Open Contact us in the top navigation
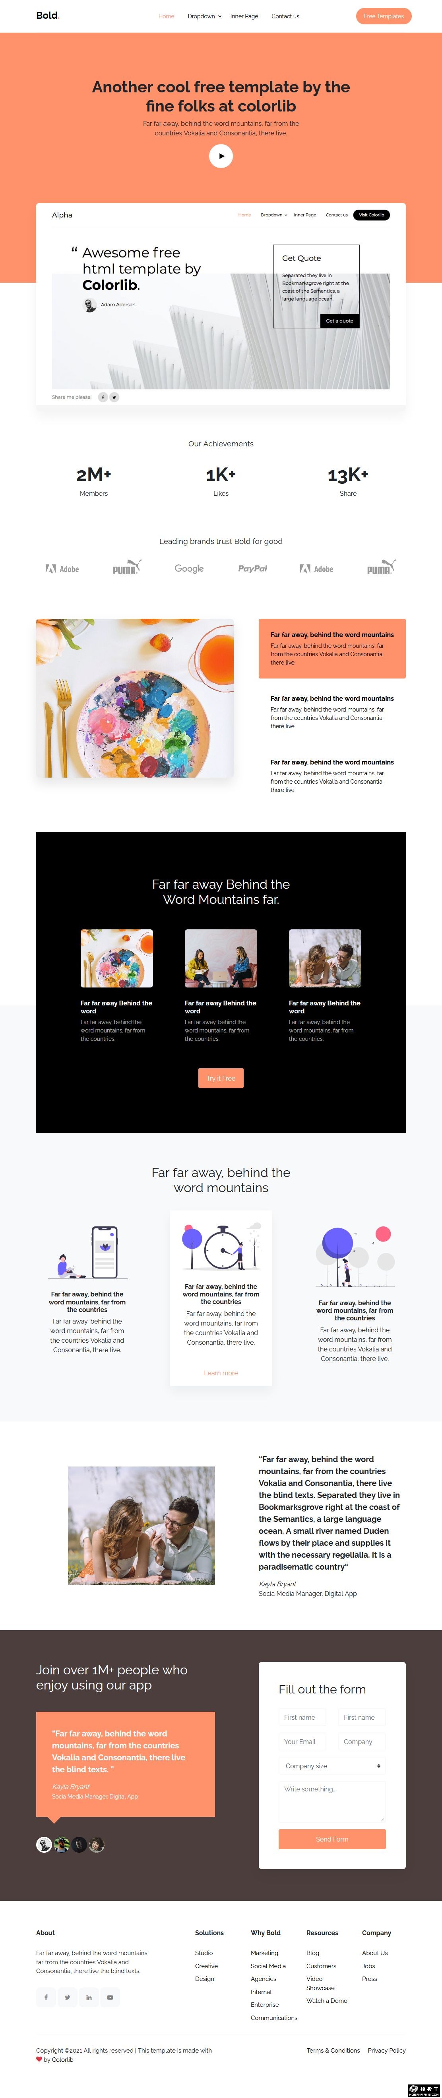442x2098 pixels. (285, 16)
